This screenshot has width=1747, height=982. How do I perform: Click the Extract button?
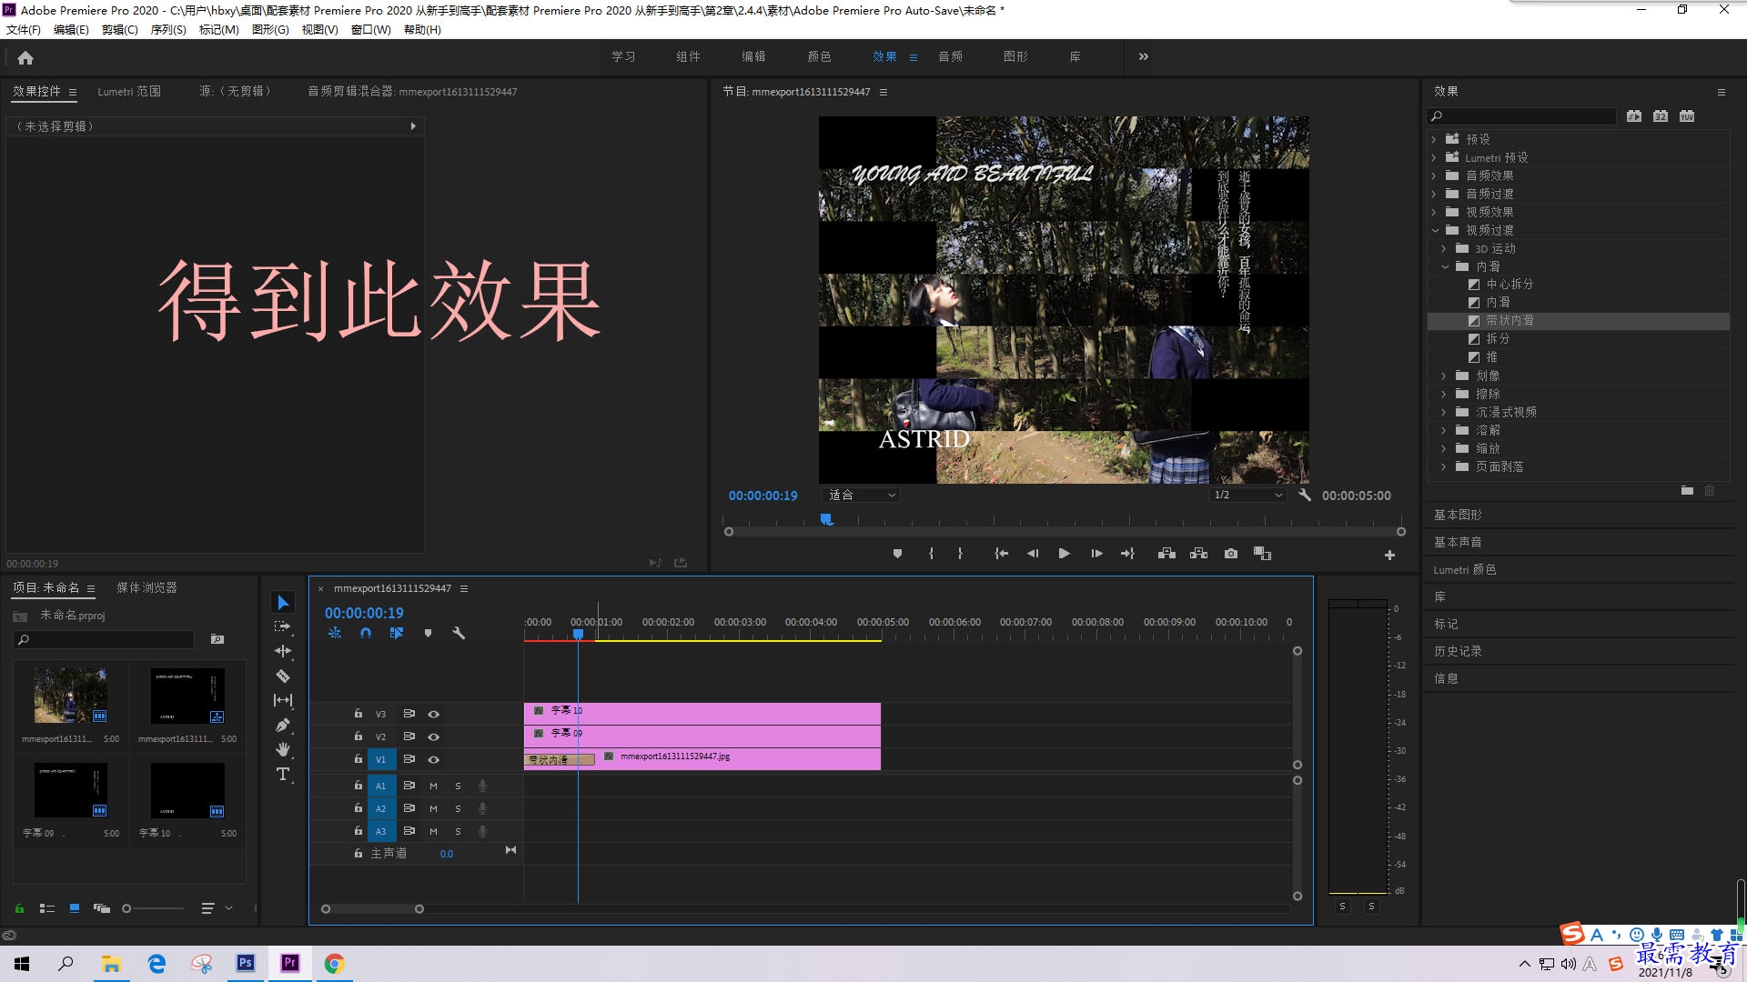click(x=1198, y=554)
